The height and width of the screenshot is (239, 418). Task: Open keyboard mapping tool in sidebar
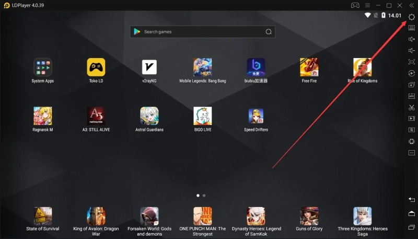(x=412, y=28)
